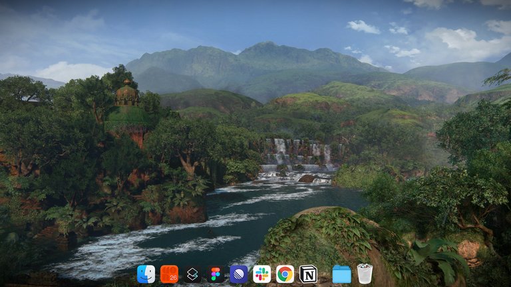511x287 pixels.
Task: Open the blue folder stack in dock
Action: point(341,274)
